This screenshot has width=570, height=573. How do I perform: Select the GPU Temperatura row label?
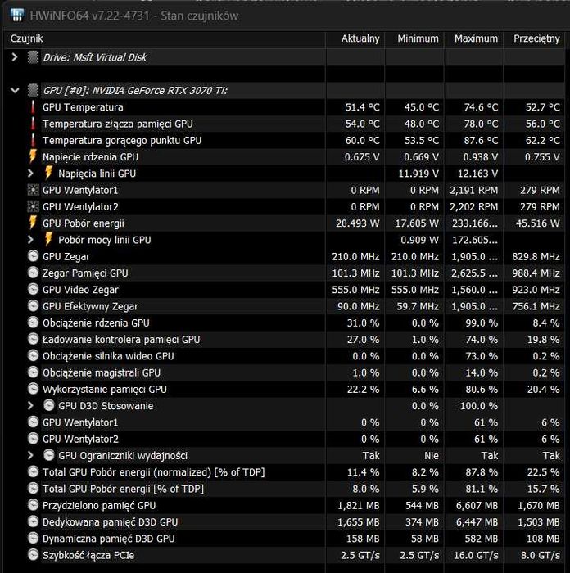coord(83,107)
